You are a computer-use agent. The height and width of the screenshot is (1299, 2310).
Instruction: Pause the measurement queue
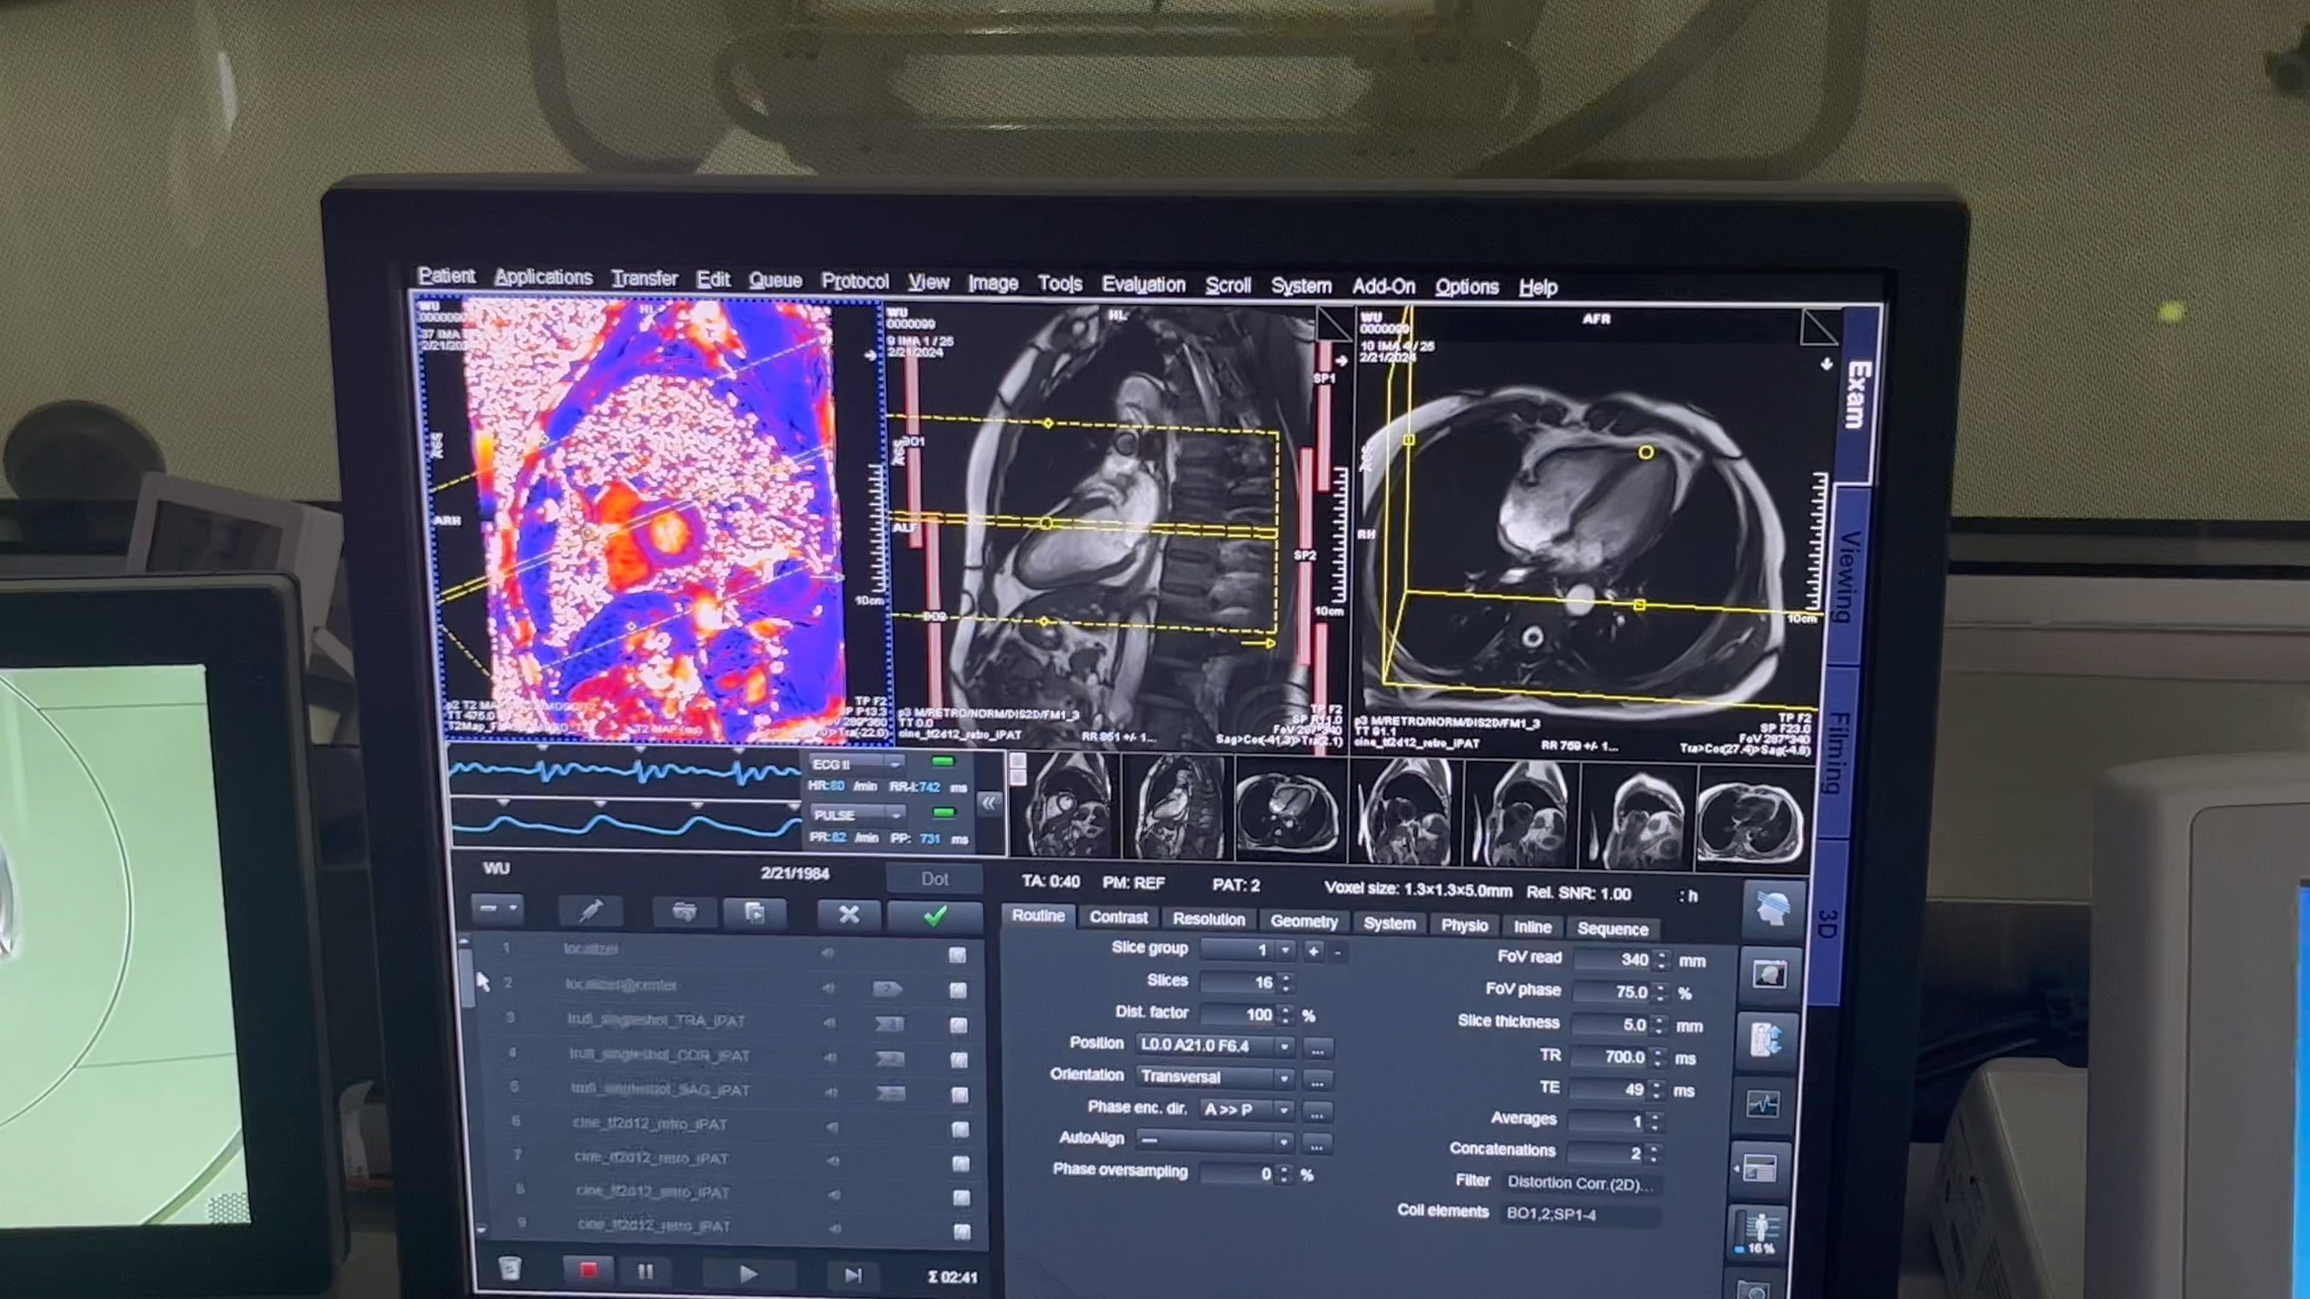pos(645,1271)
